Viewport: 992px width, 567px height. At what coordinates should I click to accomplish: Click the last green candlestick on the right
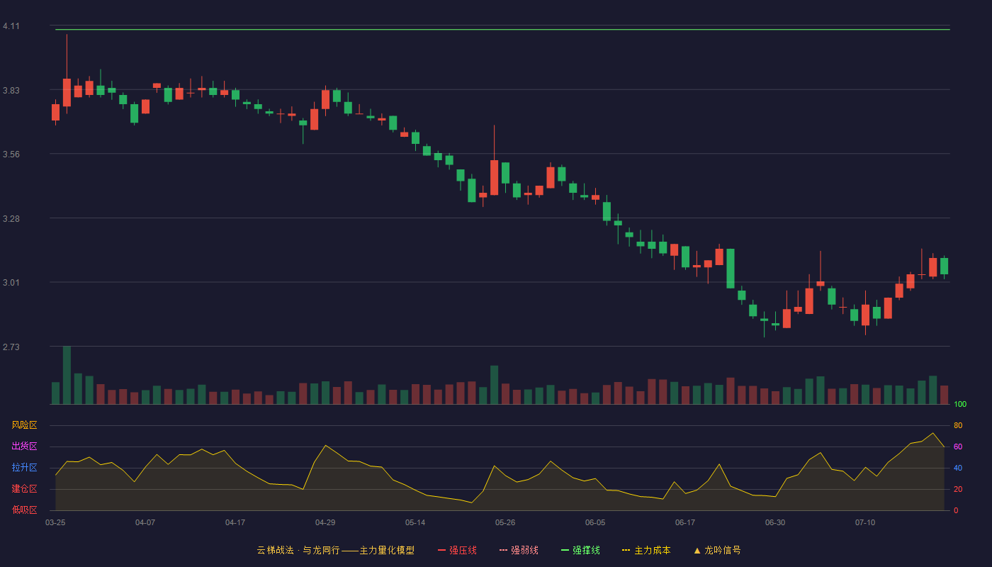[944, 266]
